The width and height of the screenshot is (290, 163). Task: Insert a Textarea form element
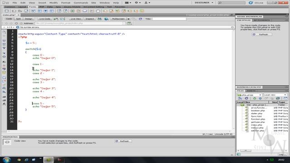click(x=26, y=11)
